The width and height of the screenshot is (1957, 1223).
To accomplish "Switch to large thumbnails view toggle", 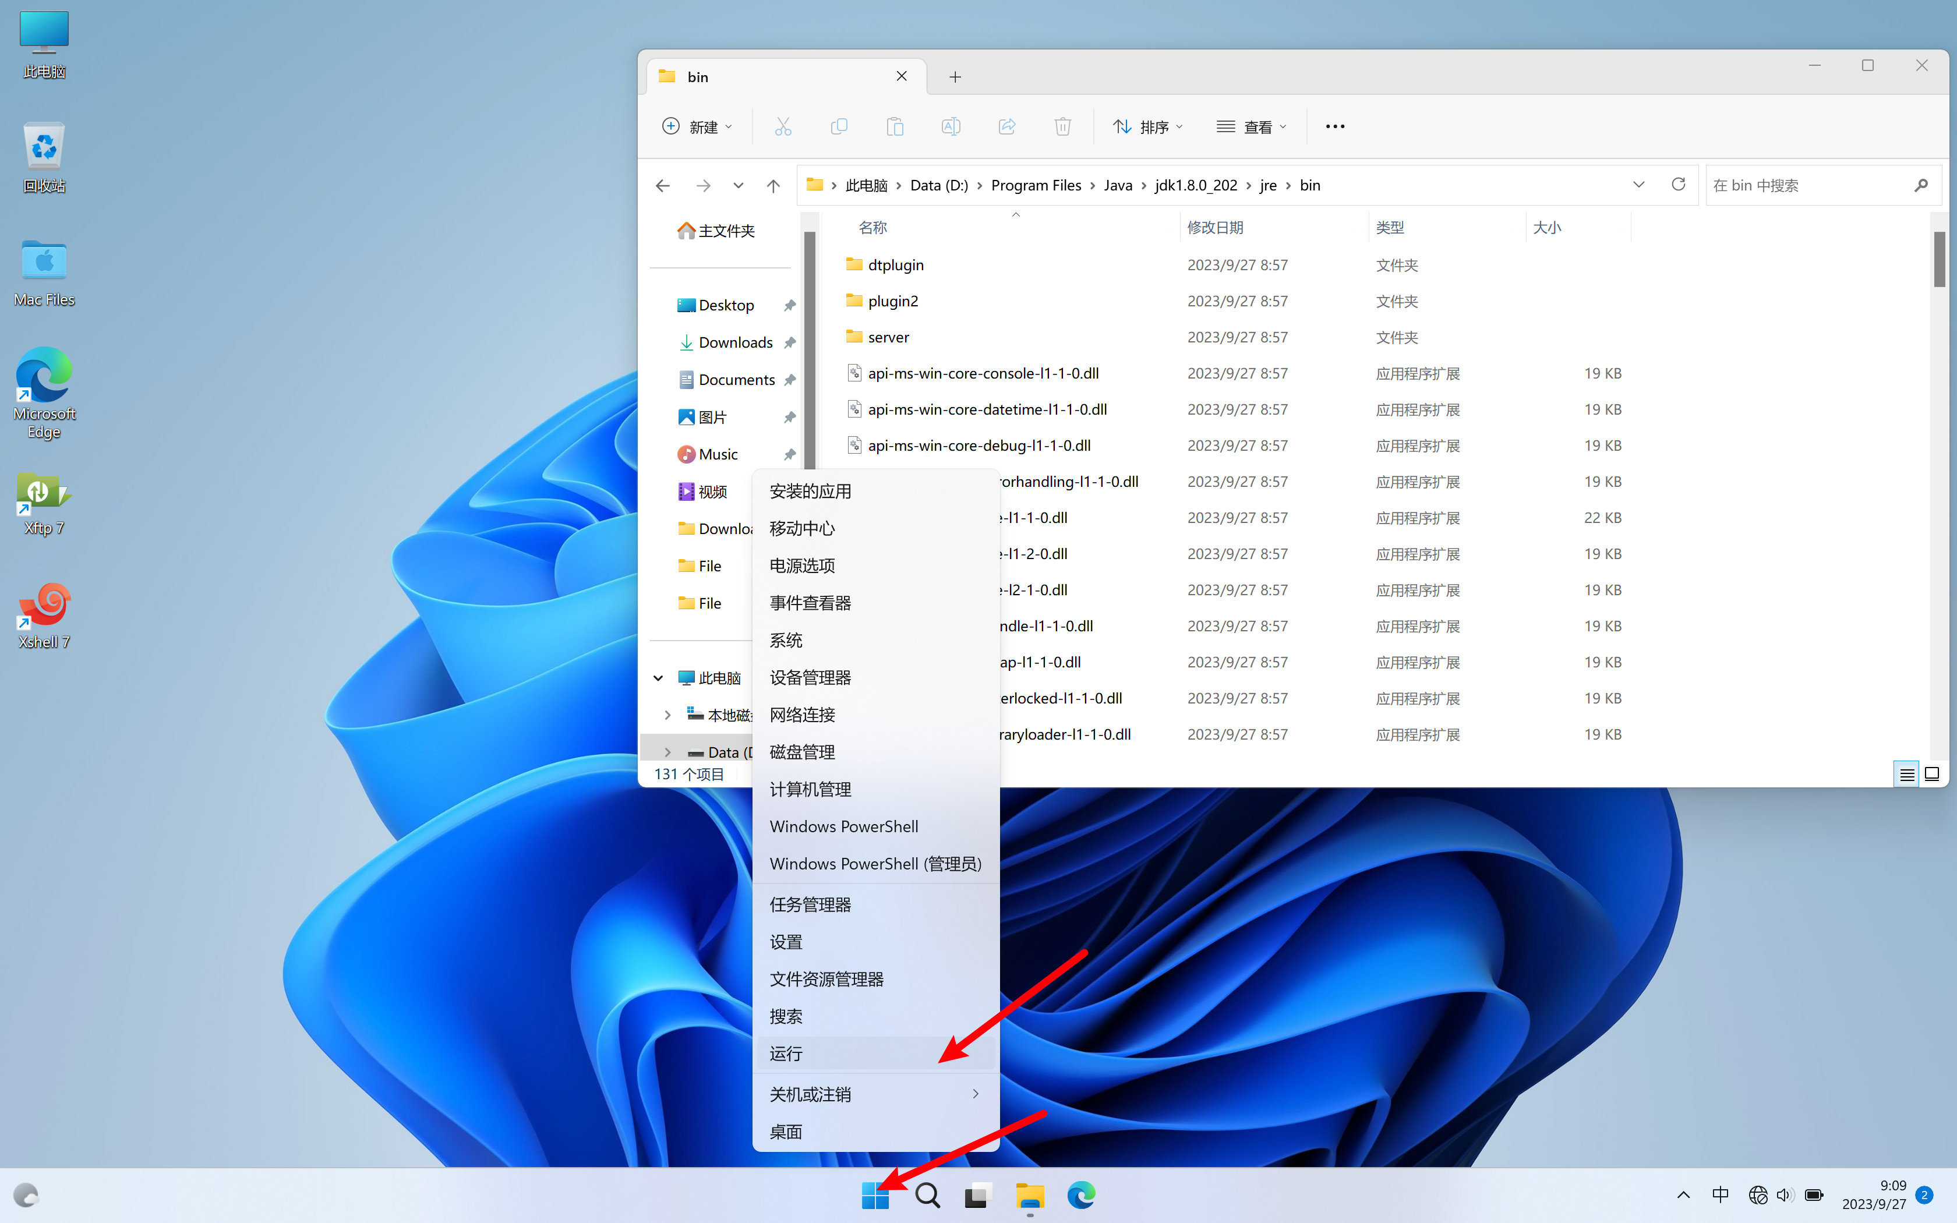I will click(1932, 774).
